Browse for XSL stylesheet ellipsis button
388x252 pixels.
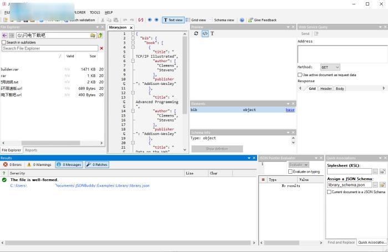coord(375,171)
